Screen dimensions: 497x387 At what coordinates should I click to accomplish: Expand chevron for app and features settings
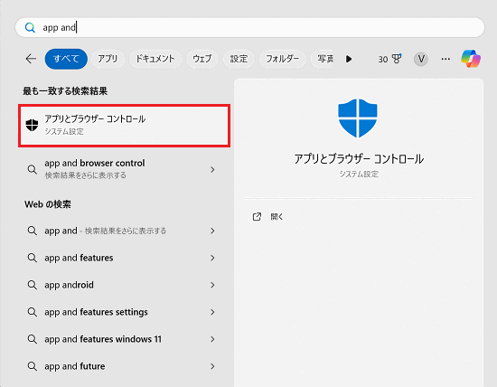tap(212, 312)
